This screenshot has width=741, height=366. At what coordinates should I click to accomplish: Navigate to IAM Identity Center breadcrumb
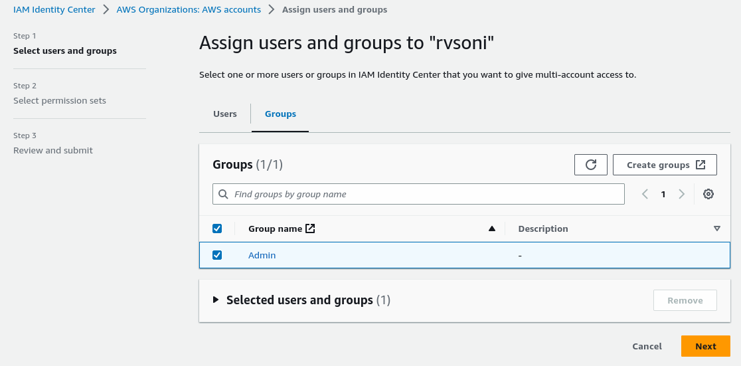tap(54, 10)
